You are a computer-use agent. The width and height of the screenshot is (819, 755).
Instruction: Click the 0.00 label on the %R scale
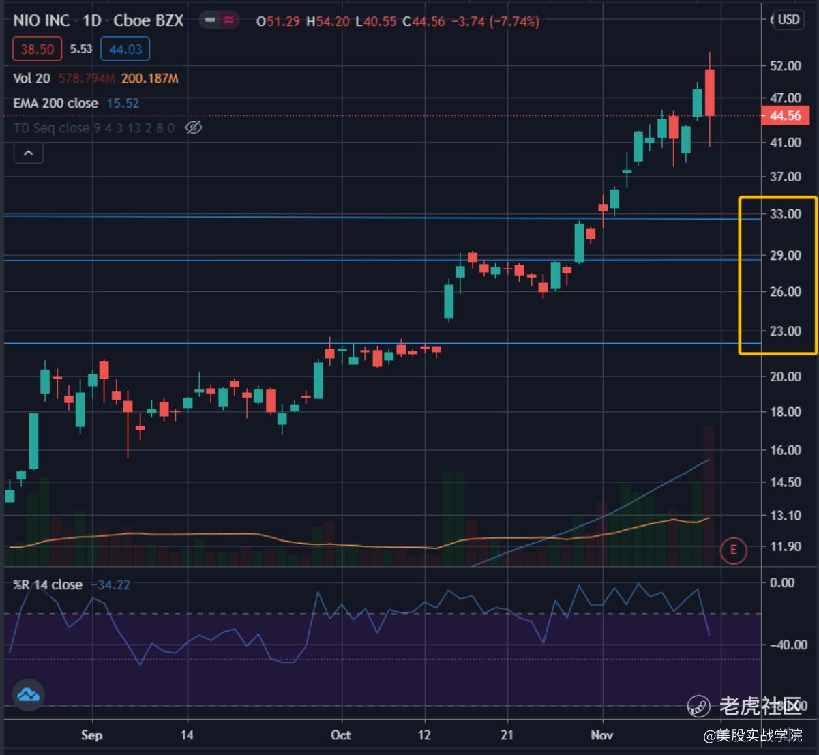[x=782, y=582]
